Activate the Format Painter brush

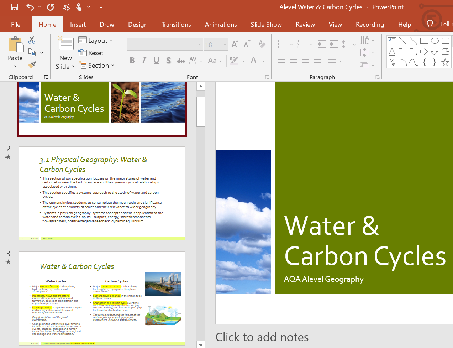32,65
